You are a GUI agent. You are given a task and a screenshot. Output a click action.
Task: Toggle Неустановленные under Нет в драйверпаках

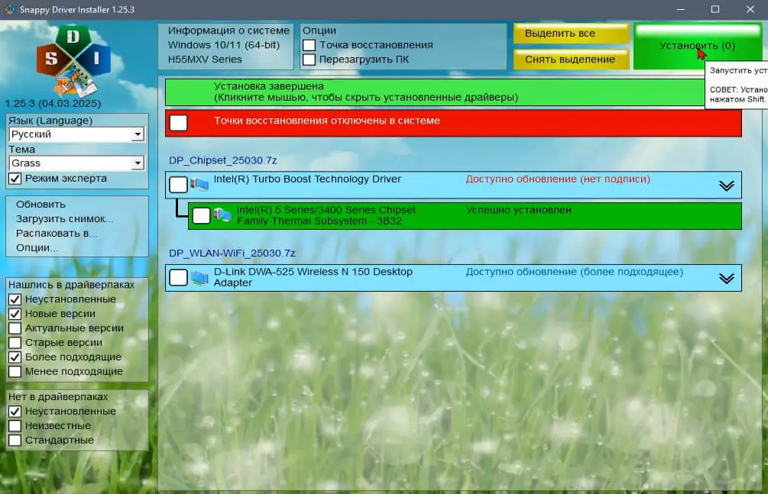[x=15, y=412]
